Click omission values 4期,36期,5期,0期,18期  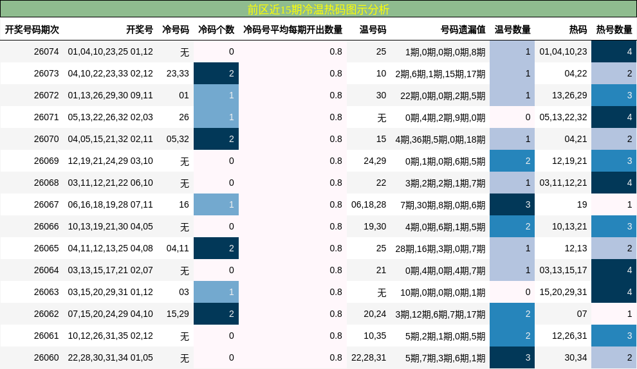pos(440,139)
